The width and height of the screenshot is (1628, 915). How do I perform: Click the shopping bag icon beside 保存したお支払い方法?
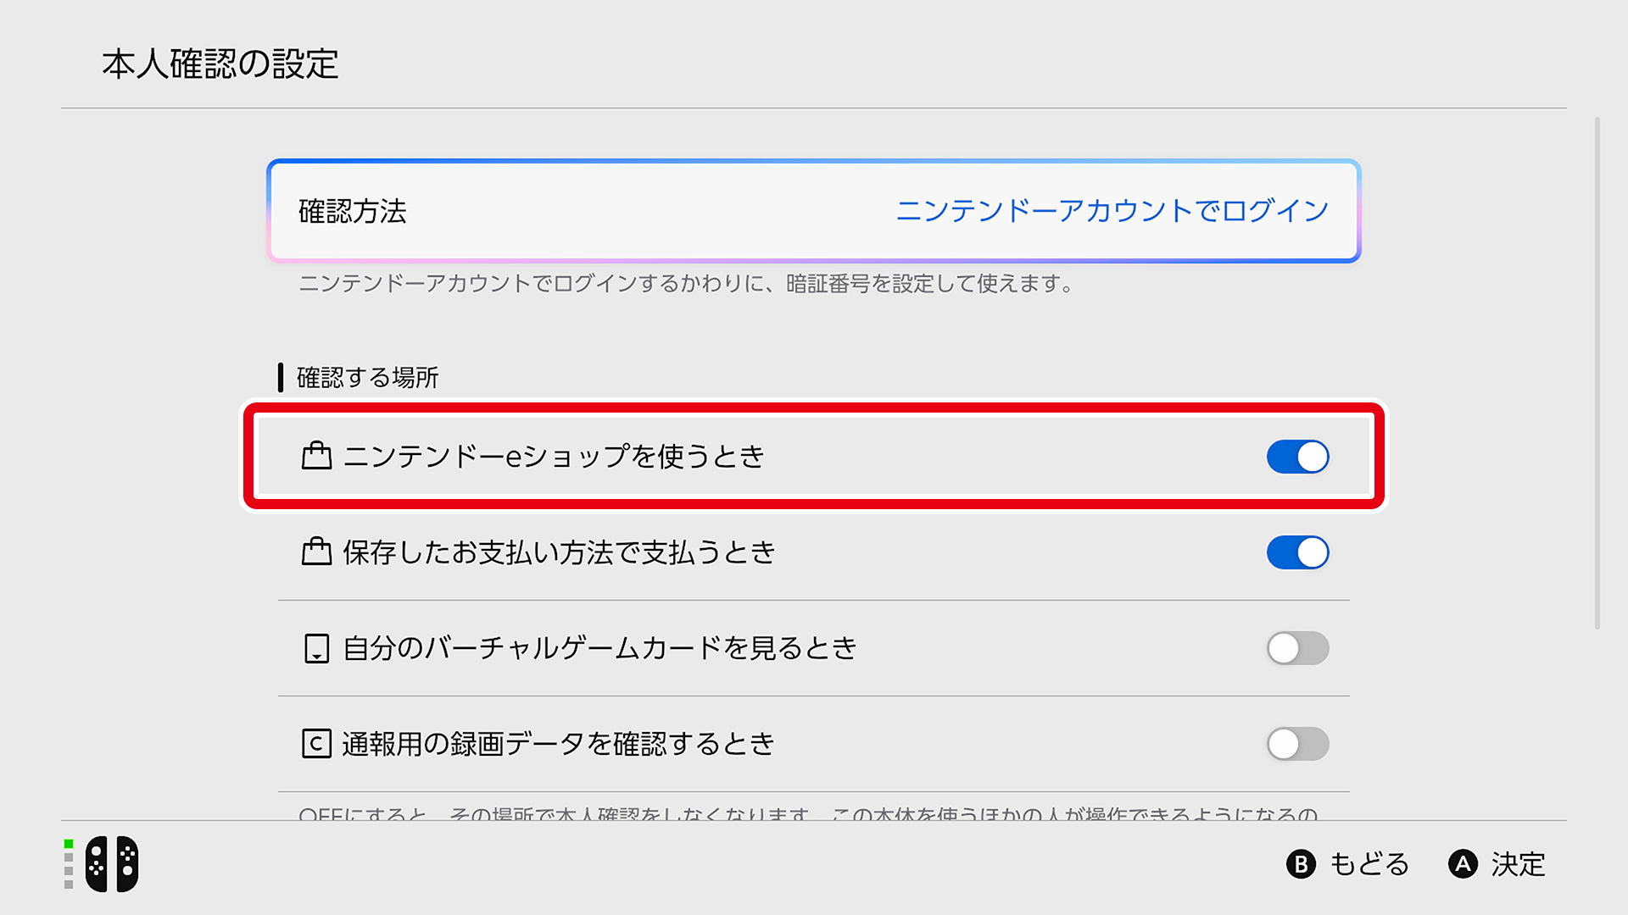[x=316, y=552]
